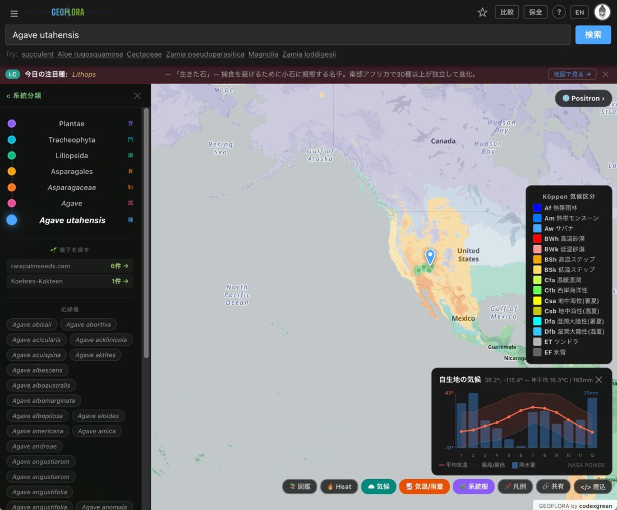This screenshot has width=617, height=510.
Task: Click the BWh red color swatch
Action: coord(537,239)
